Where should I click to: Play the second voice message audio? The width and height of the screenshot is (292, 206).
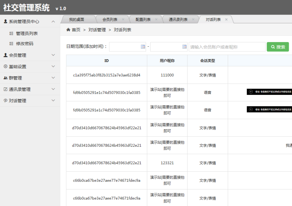click(251, 109)
